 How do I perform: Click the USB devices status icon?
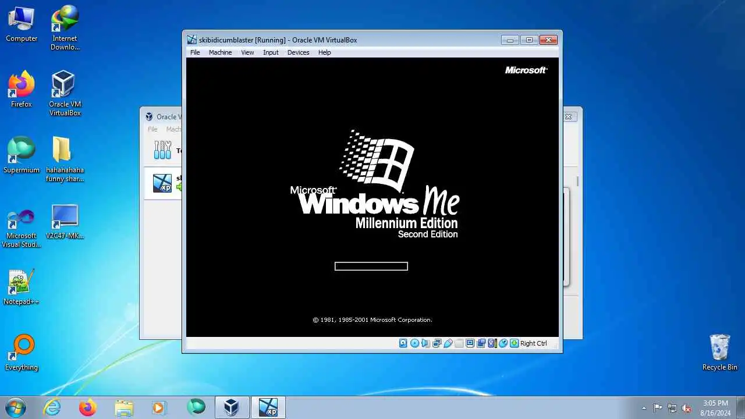coord(448,343)
